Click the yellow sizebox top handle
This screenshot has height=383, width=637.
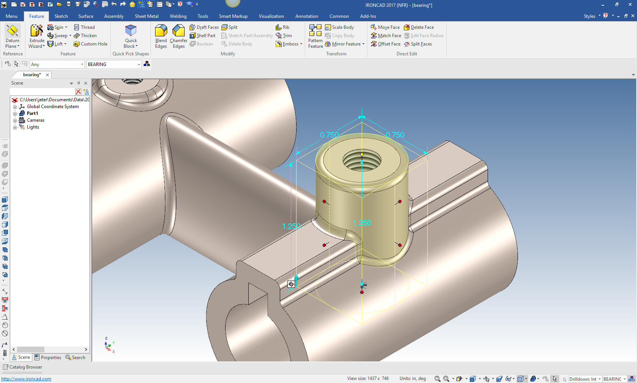(x=362, y=154)
